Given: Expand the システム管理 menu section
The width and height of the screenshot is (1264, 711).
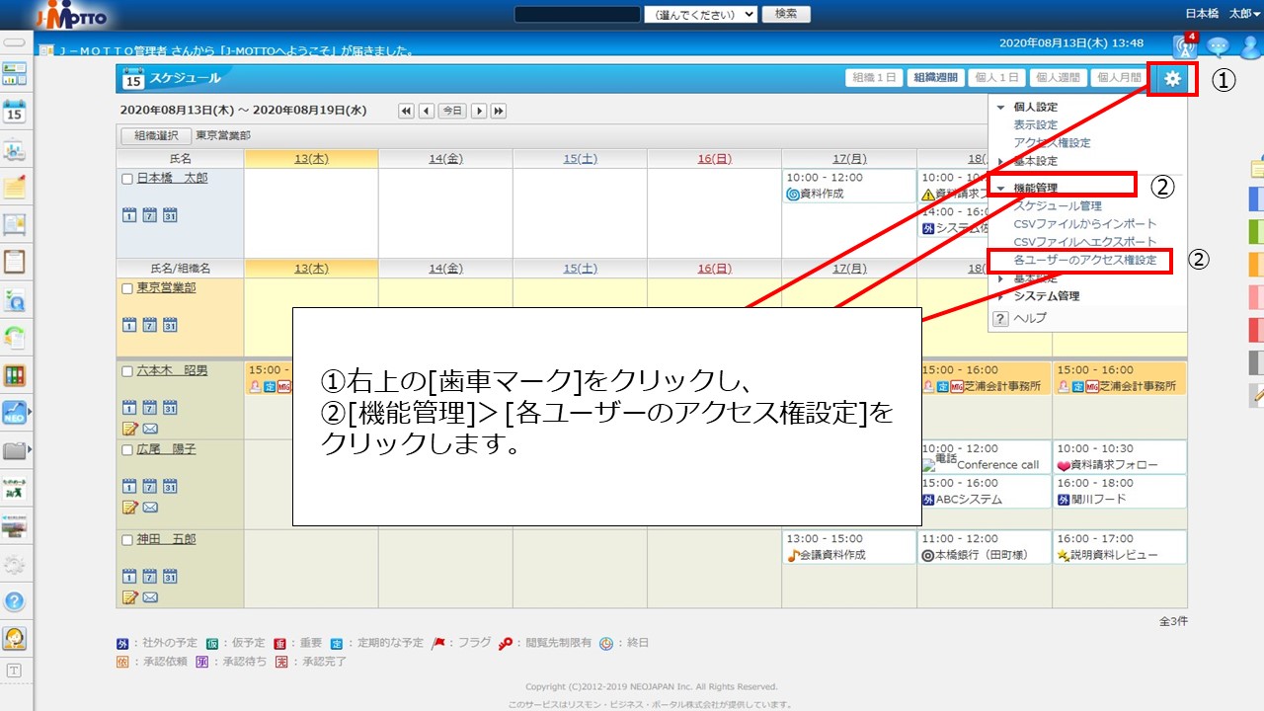Looking at the screenshot, I should coord(1000,296).
